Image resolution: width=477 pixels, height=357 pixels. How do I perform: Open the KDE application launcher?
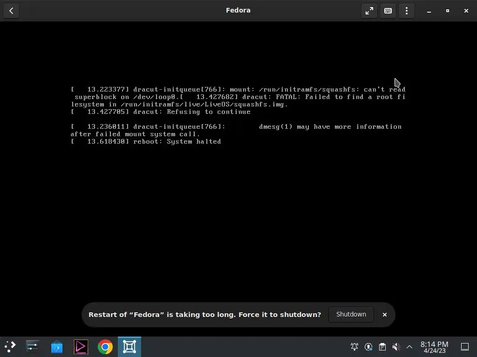click(10, 346)
